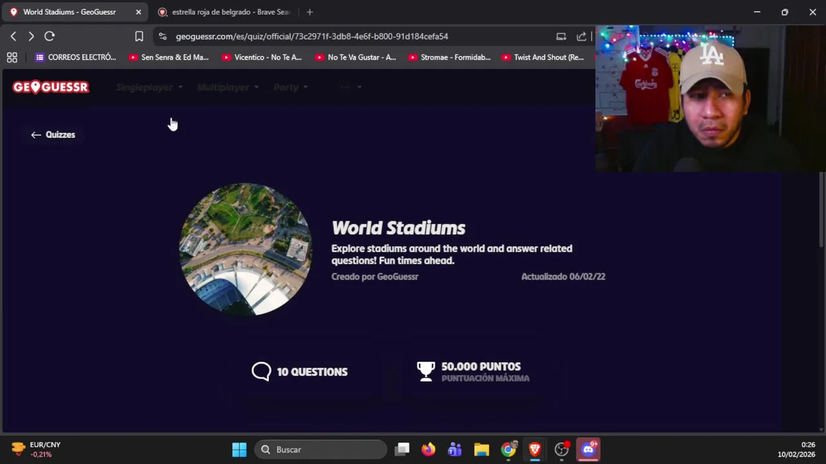826x464 pixels.
Task: Click the '10 QUESTIONS' text
Action: 312,372
